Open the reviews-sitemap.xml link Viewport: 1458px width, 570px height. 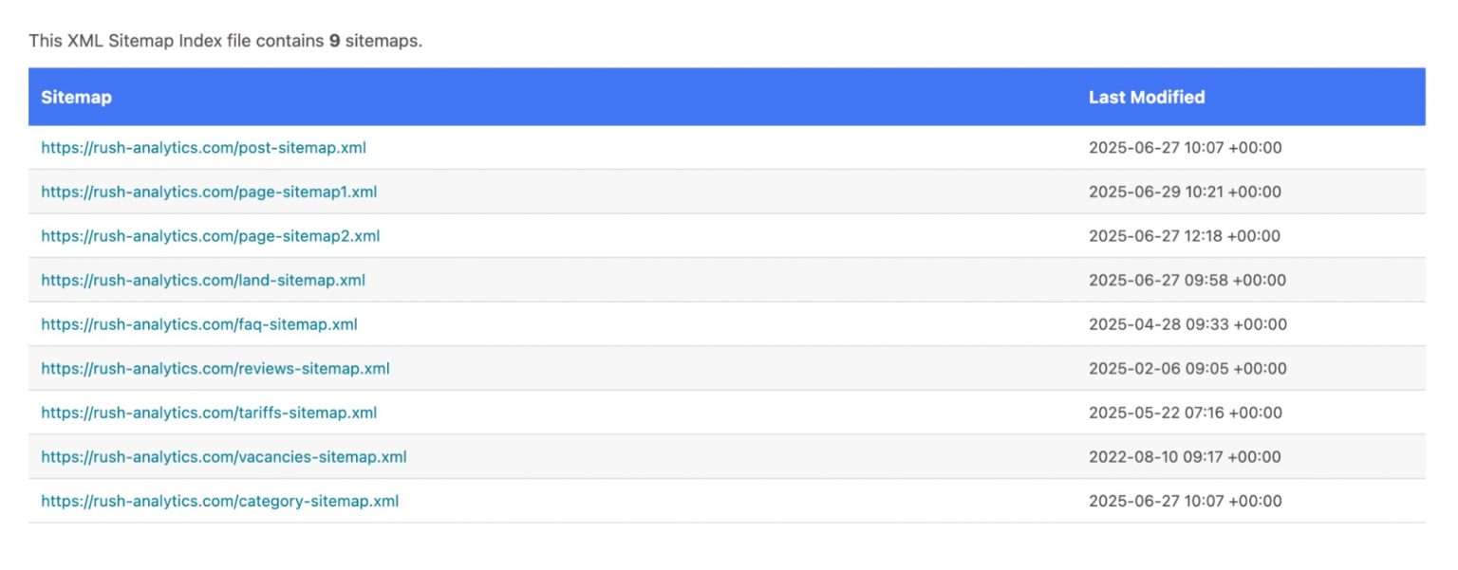[215, 368]
